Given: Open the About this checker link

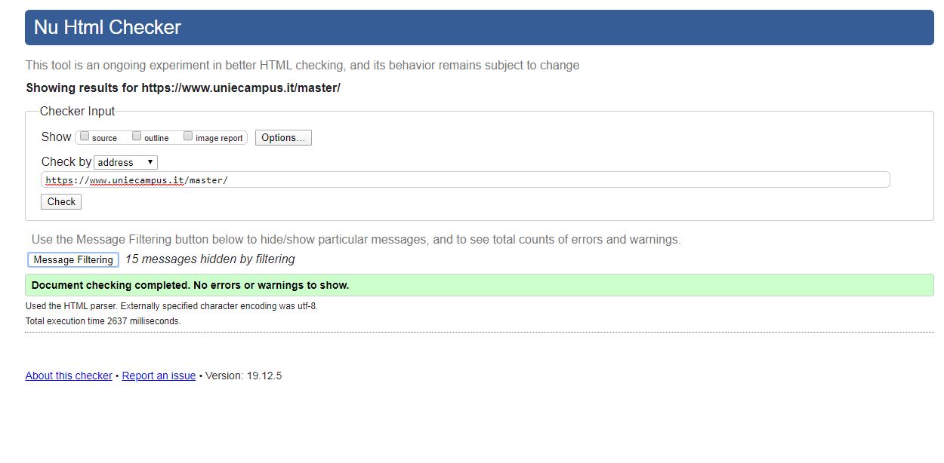Looking at the screenshot, I should [x=69, y=376].
